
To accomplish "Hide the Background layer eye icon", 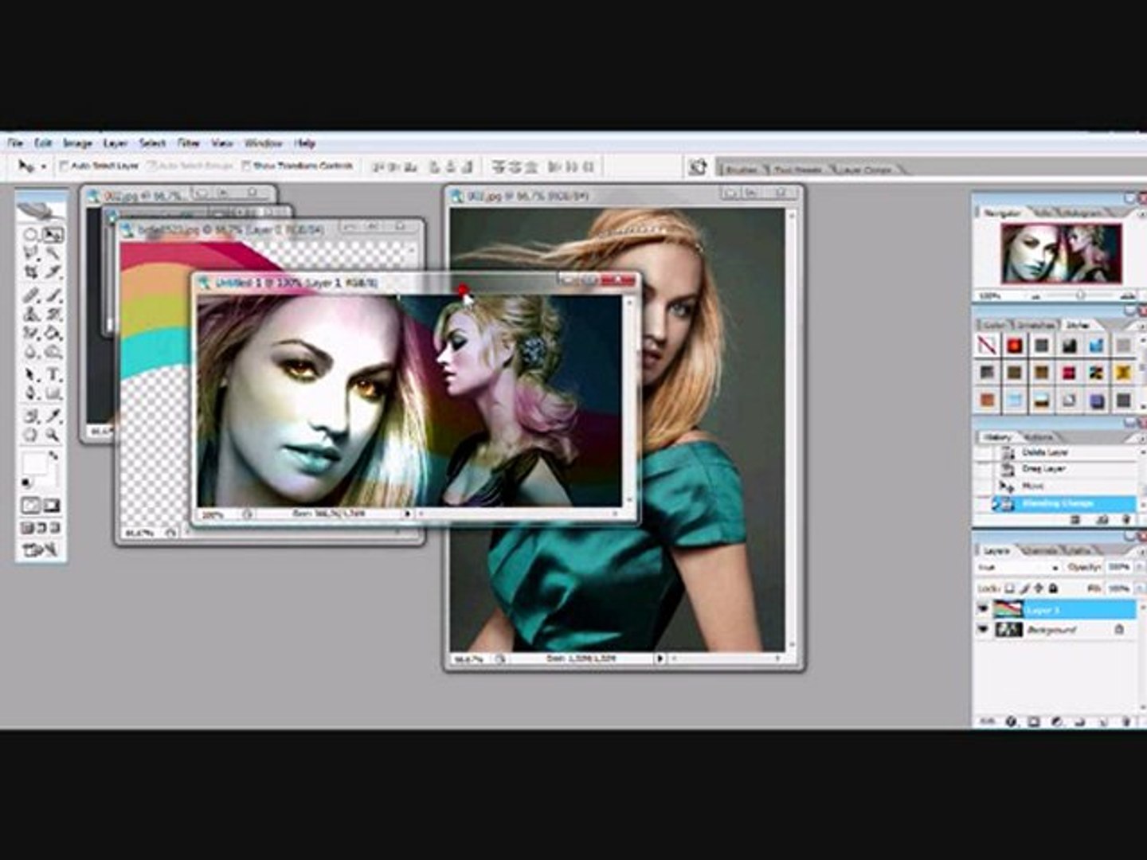I will click(983, 629).
